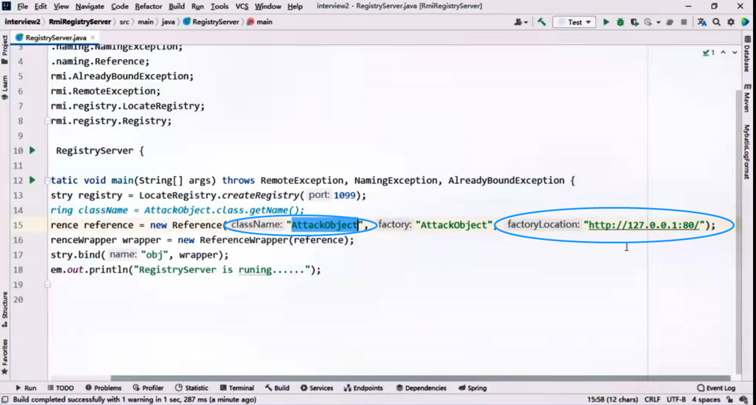Click the tool windows quick-access icon in status bar corner

pos(5,400)
